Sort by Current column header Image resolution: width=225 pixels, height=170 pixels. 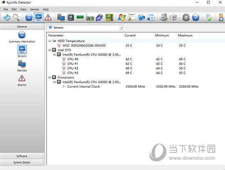click(138, 35)
